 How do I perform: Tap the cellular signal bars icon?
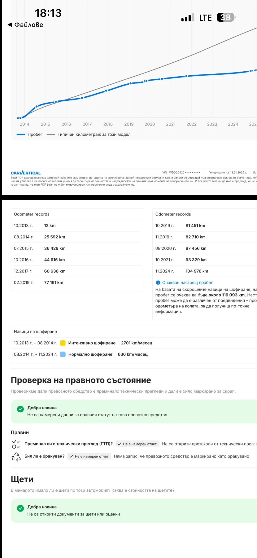(x=188, y=18)
